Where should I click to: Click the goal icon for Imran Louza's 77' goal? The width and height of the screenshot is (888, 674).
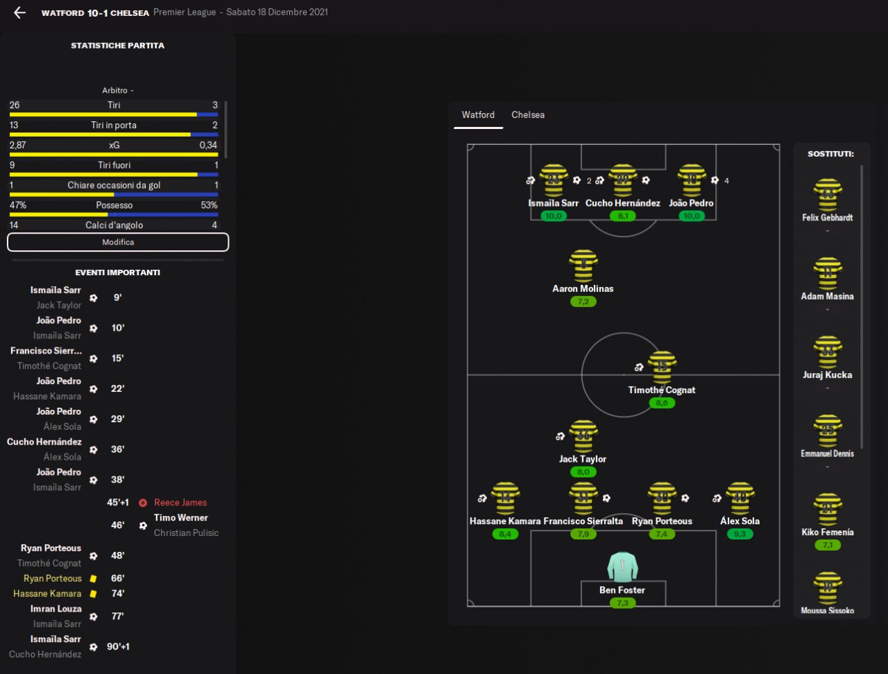coord(94,616)
